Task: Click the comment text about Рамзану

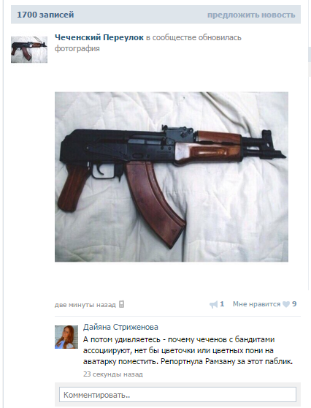Action: coord(188,350)
